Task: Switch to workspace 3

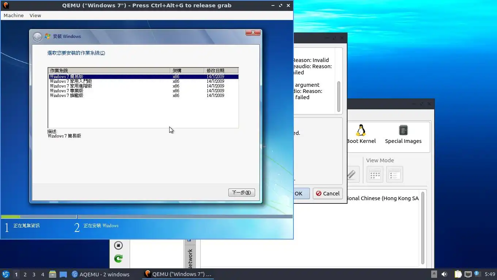Action: point(34,275)
